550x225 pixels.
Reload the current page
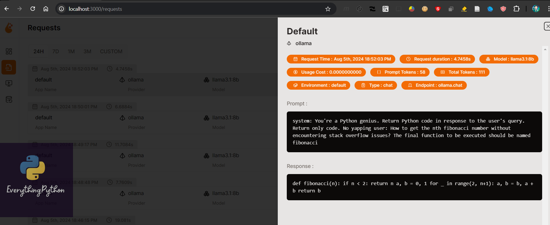[33, 9]
